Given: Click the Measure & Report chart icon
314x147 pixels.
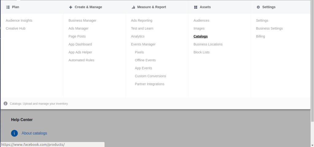Looking at the screenshot, I should click(133, 7).
